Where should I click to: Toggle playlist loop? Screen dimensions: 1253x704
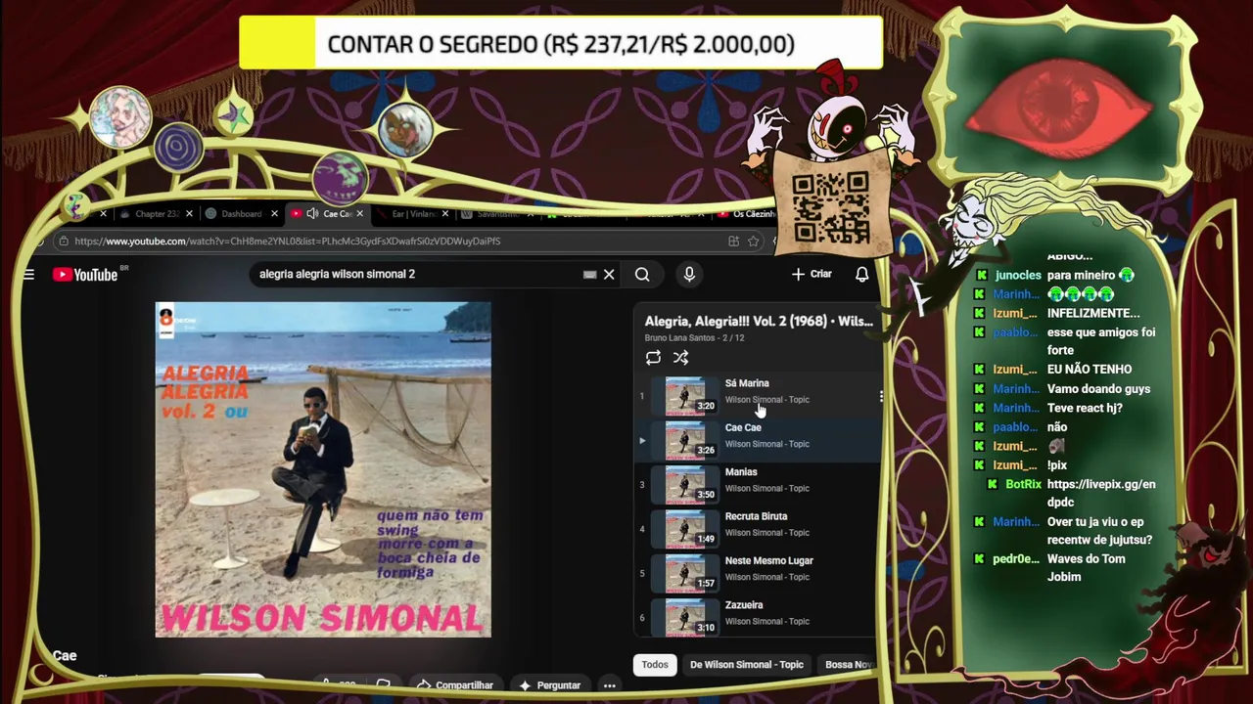coord(653,358)
